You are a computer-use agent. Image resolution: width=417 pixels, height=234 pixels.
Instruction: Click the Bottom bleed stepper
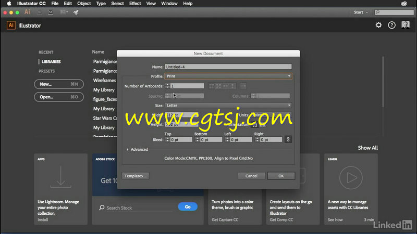click(197, 139)
